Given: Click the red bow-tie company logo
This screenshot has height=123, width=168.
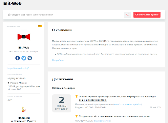Looking at the screenshot, I should 24,37.
